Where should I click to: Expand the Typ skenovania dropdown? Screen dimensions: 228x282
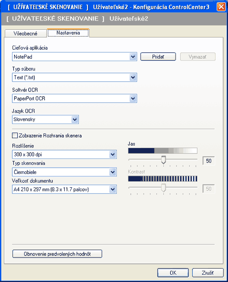coord(113,172)
